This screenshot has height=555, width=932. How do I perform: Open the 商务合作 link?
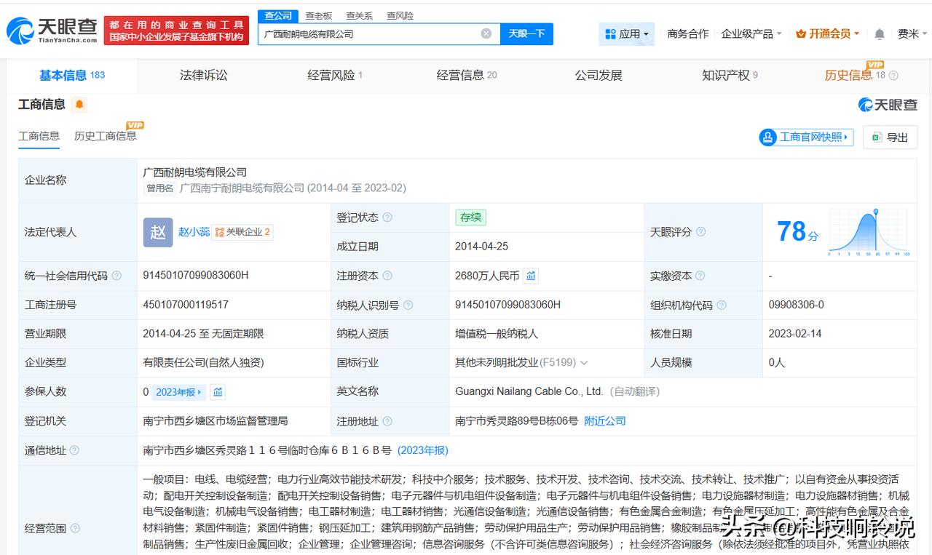(688, 34)
